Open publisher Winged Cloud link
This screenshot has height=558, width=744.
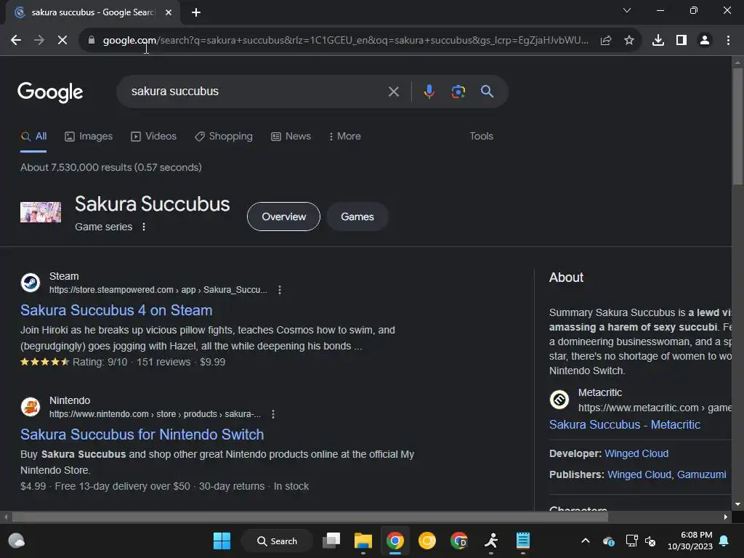pyautogui.click(x=639, y=474)
